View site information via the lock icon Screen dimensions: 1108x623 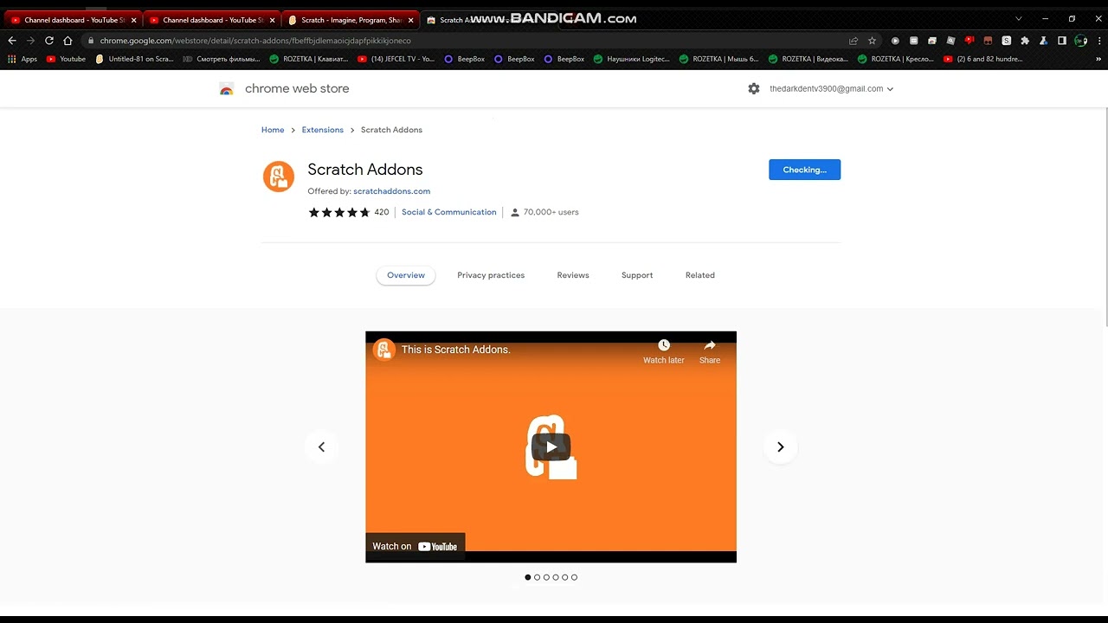click(x=90, y=41)
